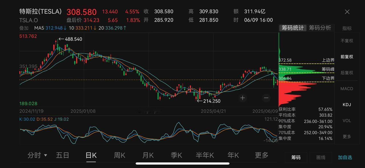Click after-hours price 314.23
This screenshot has height=168, width=365.
91,20
